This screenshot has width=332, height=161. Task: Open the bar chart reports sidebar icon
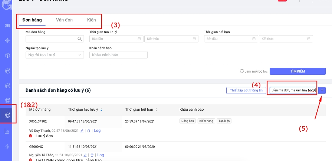tap(7, 131)
